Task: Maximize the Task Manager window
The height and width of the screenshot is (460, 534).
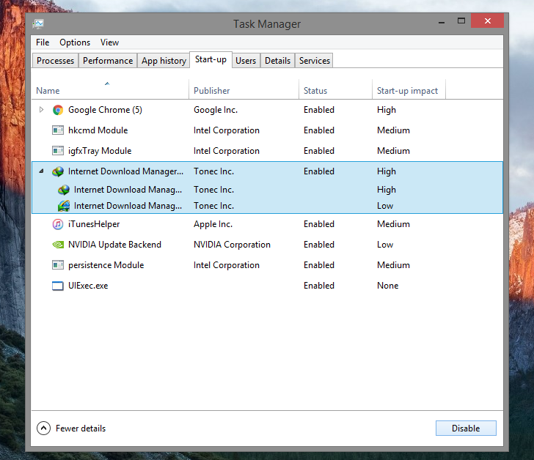Action: point(461,21)
